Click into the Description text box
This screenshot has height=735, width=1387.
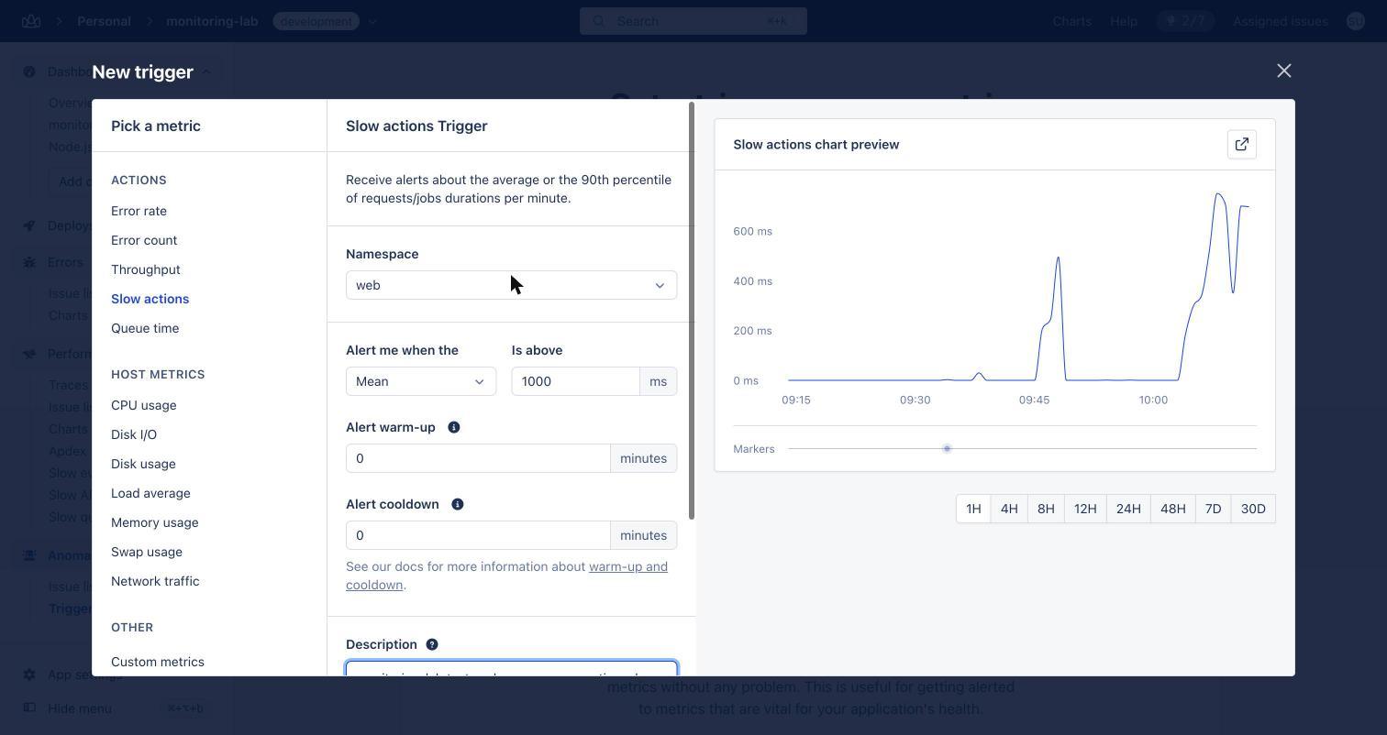511,669
